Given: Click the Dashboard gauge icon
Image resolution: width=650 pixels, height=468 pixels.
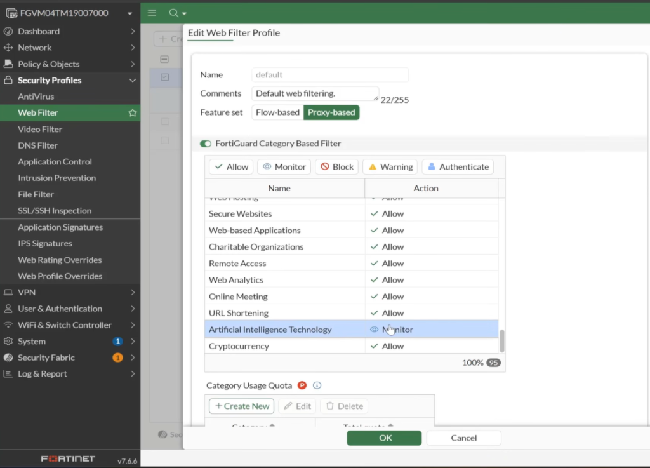Looking at the screenshot, I should click(x=8, y=31).
